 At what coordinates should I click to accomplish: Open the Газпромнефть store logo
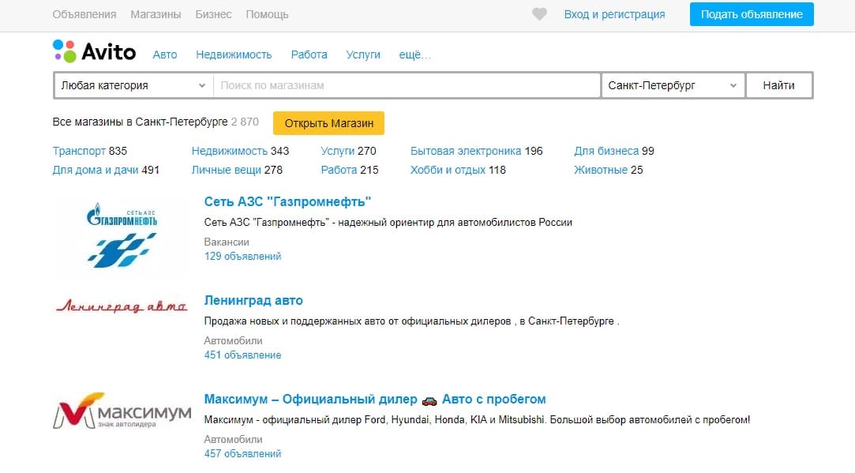click(122, 235)
